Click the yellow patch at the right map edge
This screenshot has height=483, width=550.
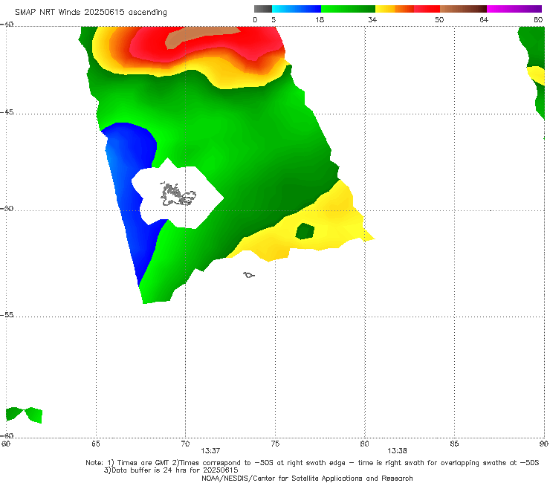point(537,74)
